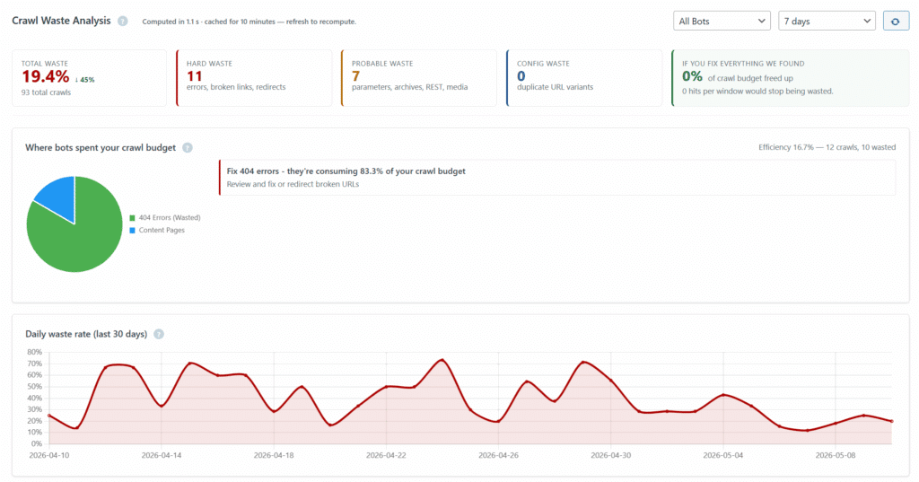Open help icon next to crawl budget heading
This screenshot has width=919, height=482.
188,148
